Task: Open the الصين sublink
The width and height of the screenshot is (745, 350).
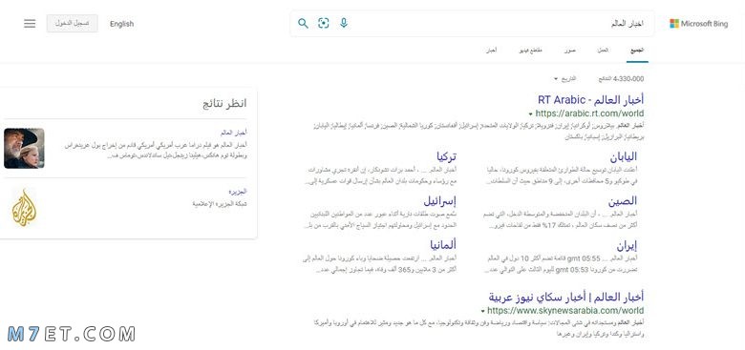Action: tap(623, 201)
